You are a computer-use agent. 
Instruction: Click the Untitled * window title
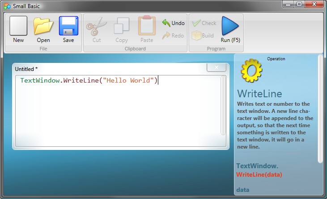point(26,69)
